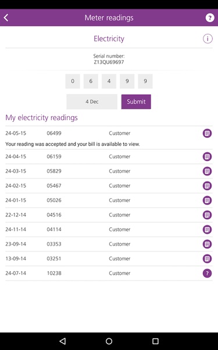Open help from the header question icon
This screenshot has width=218, height=350.
(209, 17)
